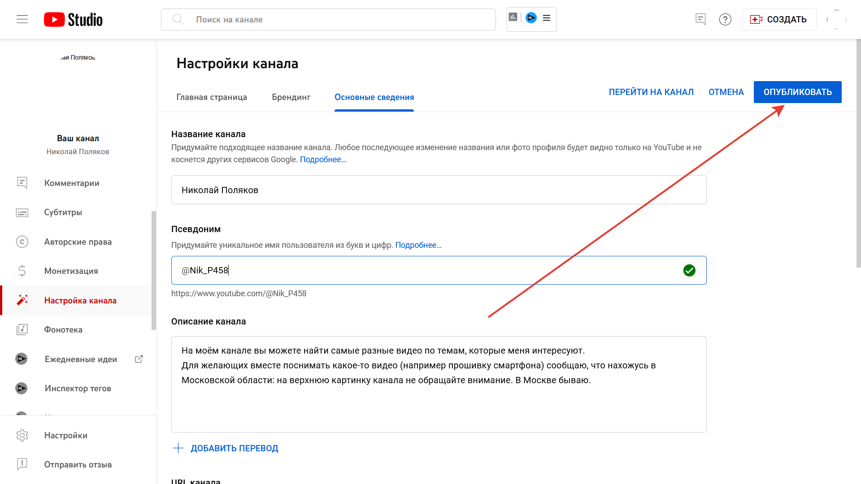Click ПЕРЕЙТИ НА КАНАЛ link

651,92
